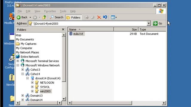Click the NETLOGON shared folder icon
This screenshot has height=107, width=191.
point(37,83)
